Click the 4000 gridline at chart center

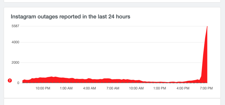115,42
